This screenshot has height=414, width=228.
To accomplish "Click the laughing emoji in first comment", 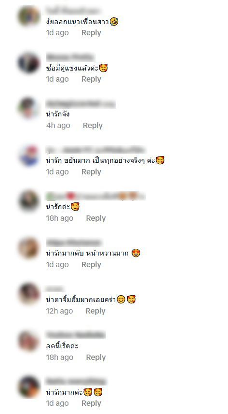I will pyautogui.click(x=114, y=21).
